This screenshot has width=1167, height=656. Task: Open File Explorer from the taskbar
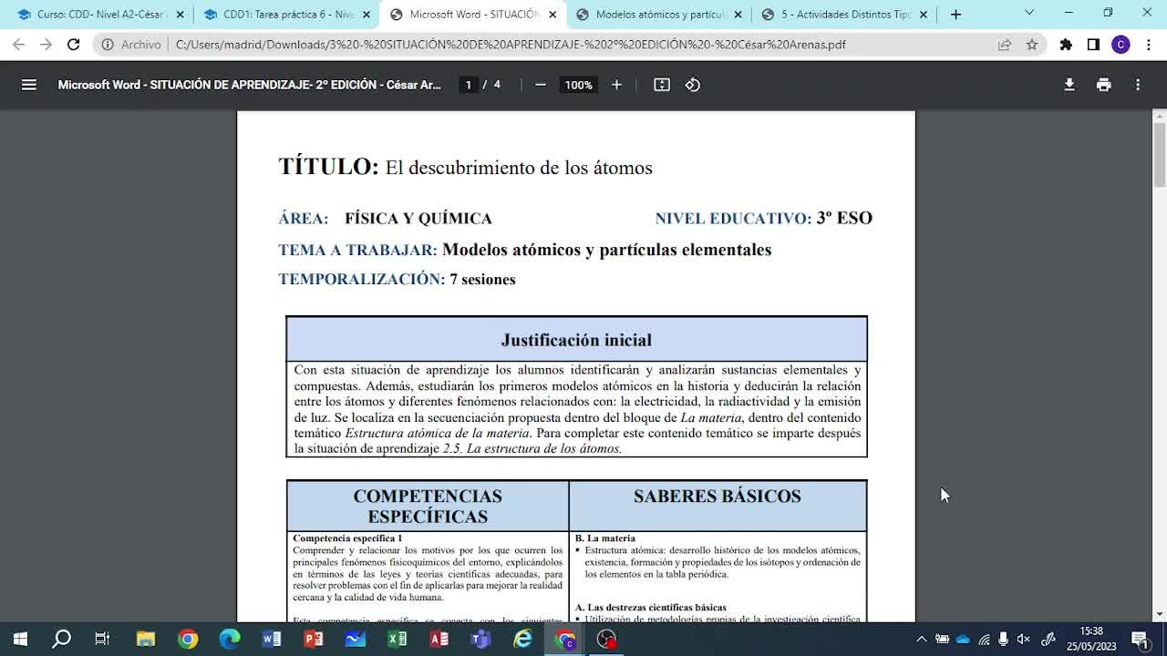(145, 639)
